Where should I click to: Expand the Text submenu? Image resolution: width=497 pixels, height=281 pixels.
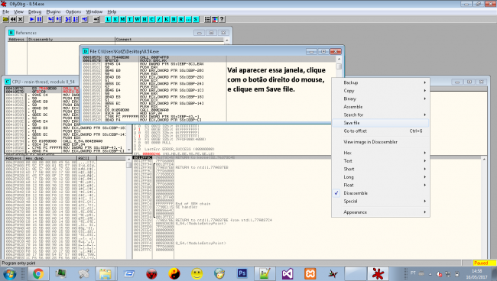tap(380, 161)
